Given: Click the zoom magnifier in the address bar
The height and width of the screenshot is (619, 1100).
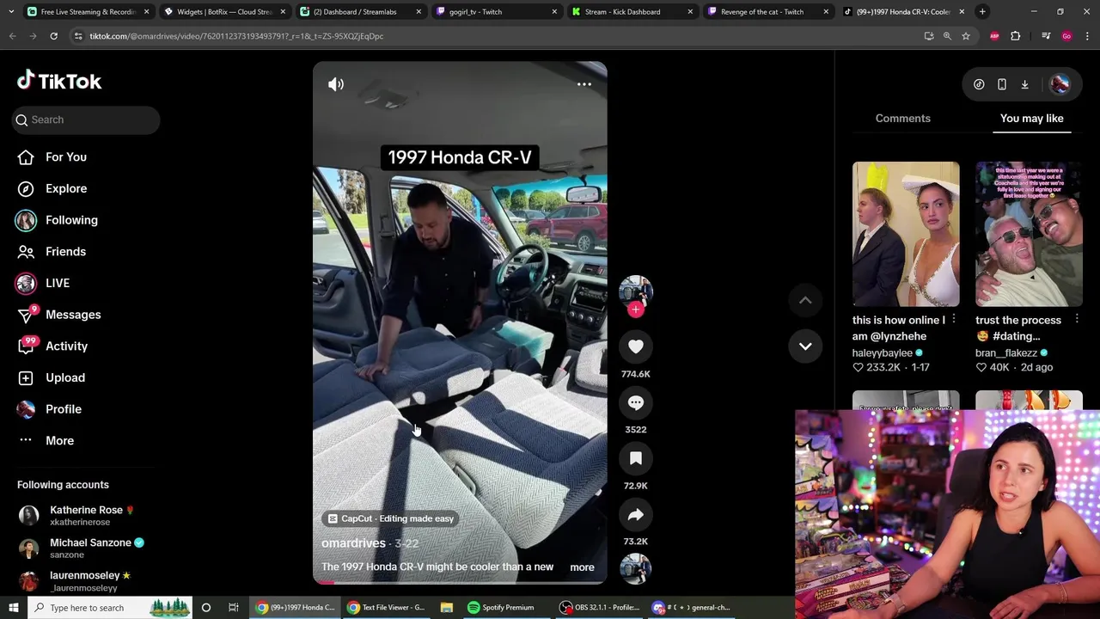Looking at the screenshot, I should click(x=947, y=36).
